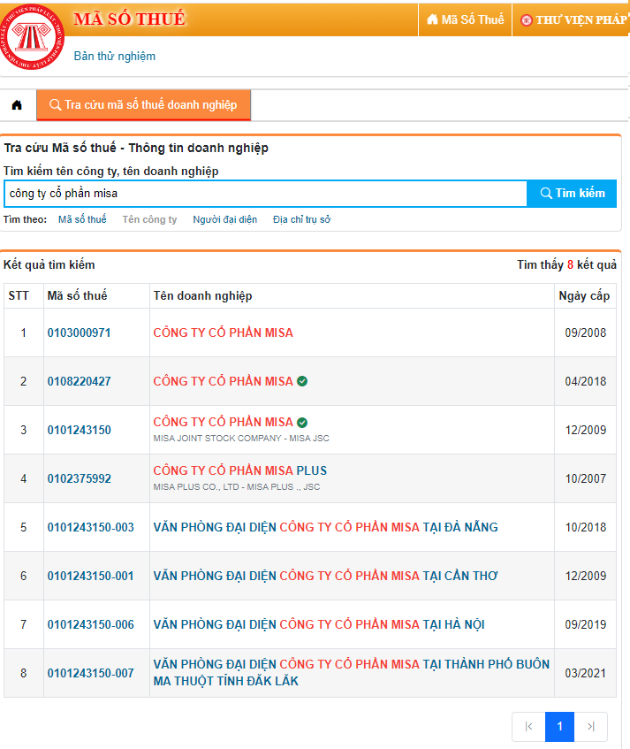Screen dimensions: 630x749
Task: Jump to last page arrow in pagination
Action: pyautogui.click(x=591, y=727)
